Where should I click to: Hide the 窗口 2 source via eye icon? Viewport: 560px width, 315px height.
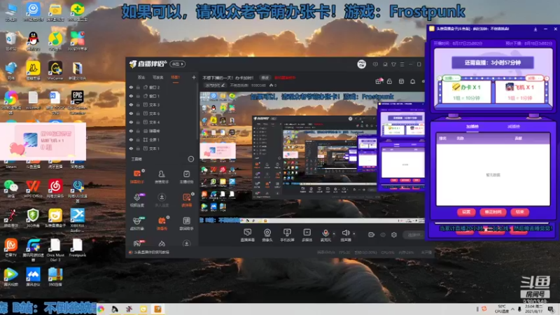coord(131,87)
